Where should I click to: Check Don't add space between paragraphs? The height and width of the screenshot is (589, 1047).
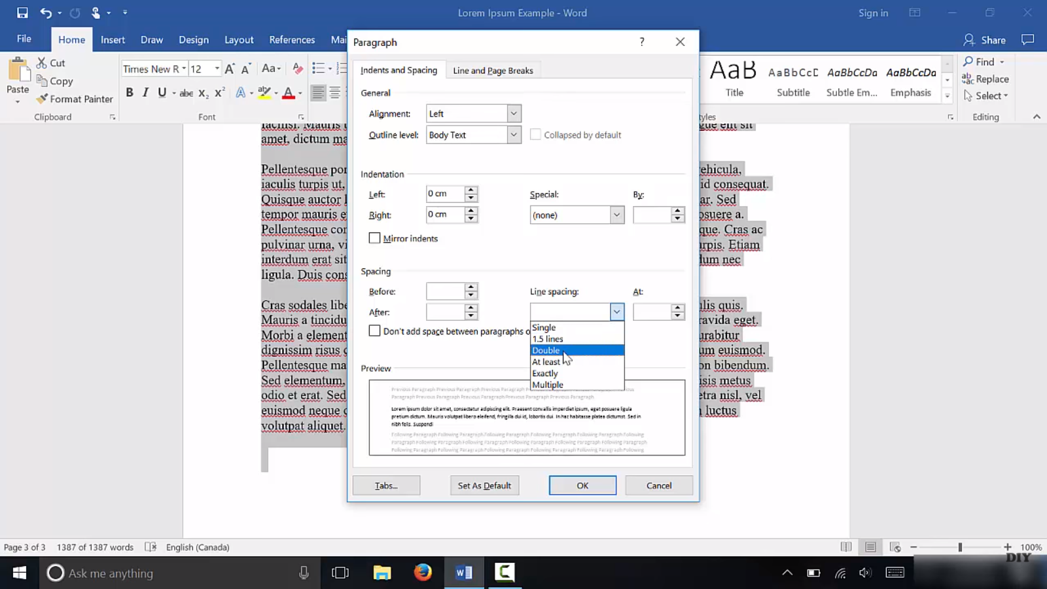(x=374, y=331)
